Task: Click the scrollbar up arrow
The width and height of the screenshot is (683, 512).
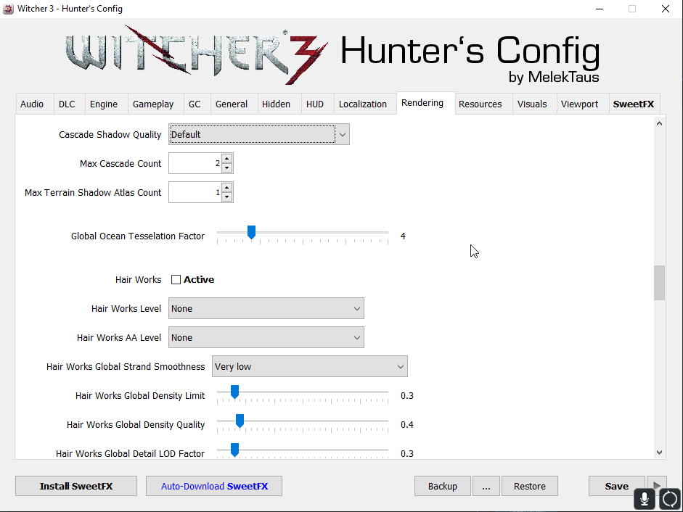Action: click(659, 123)
